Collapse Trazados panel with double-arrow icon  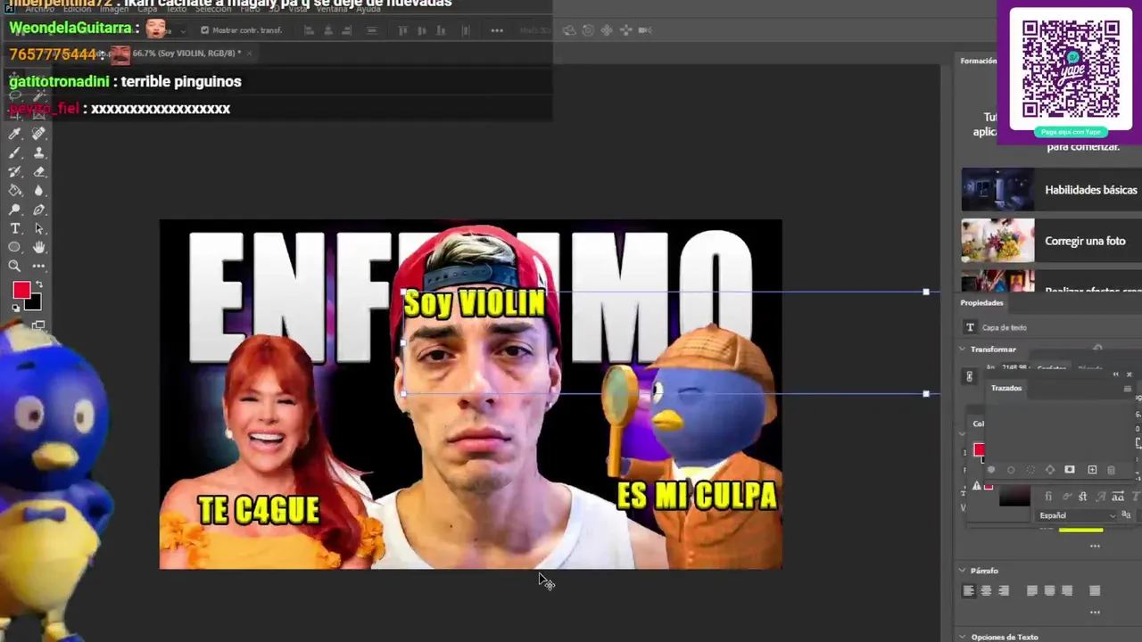coord(1115,374)
